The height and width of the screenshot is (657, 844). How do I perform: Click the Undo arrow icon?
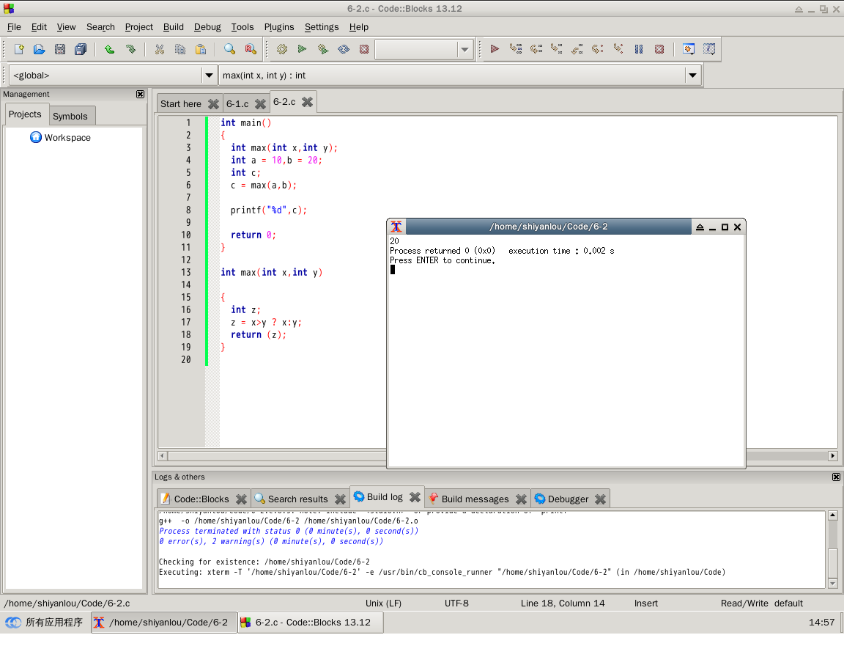(109, 49)
